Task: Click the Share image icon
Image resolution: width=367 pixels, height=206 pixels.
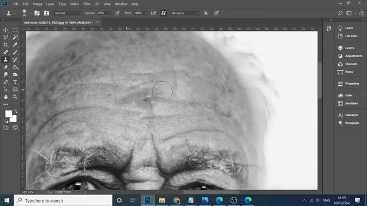Action: pos(362,13)
